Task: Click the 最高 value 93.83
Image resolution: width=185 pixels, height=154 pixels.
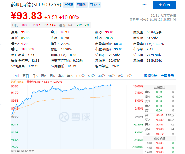Action: 25,32
